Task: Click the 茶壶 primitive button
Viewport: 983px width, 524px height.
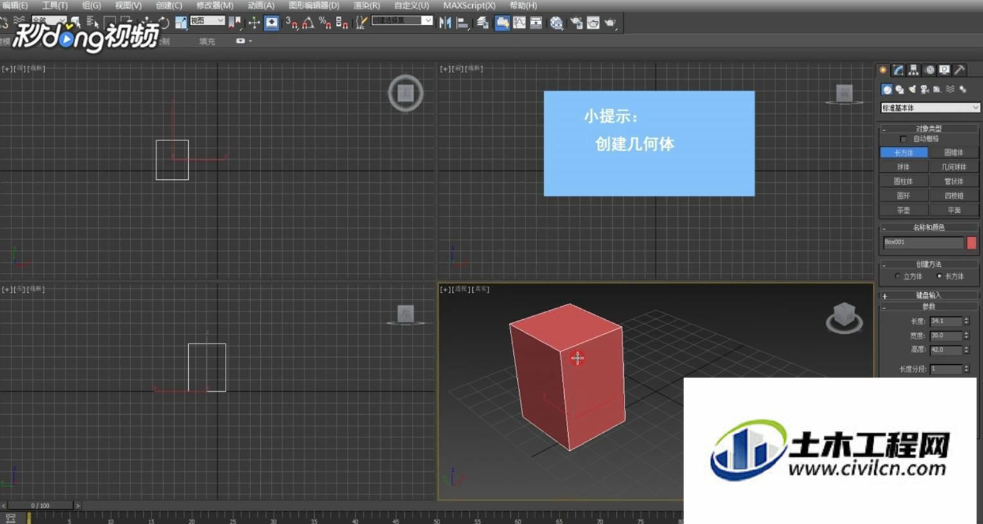Action: (903, 210)
